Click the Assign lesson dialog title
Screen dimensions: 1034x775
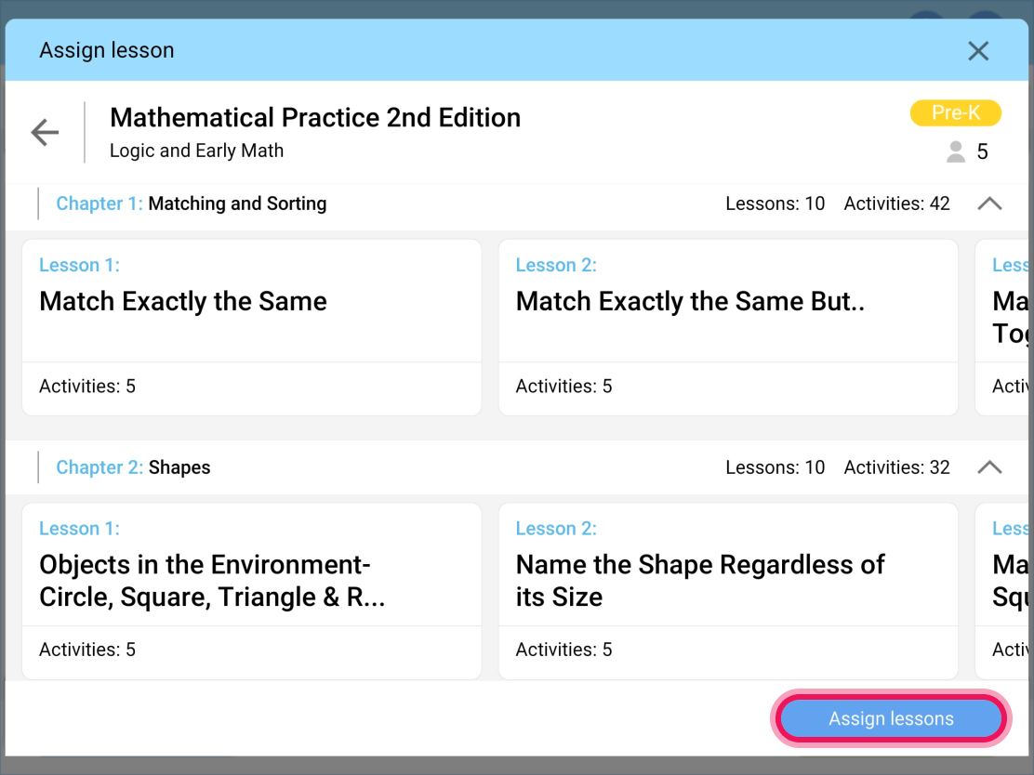click(107, 50)
